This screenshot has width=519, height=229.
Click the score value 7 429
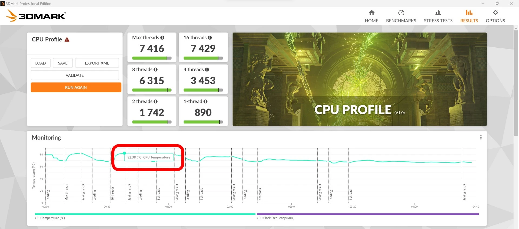point(203,48)
